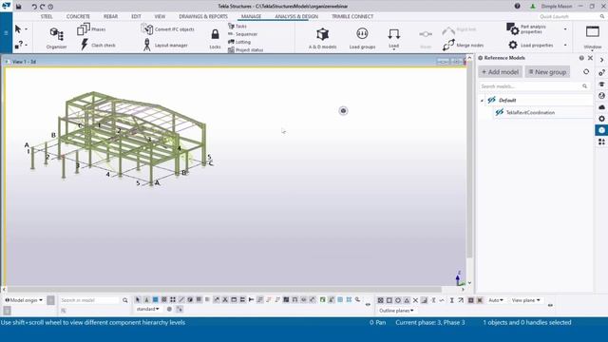Expand Load properties dropdown arrow
The image size is (608, 342).
(565, 45)
